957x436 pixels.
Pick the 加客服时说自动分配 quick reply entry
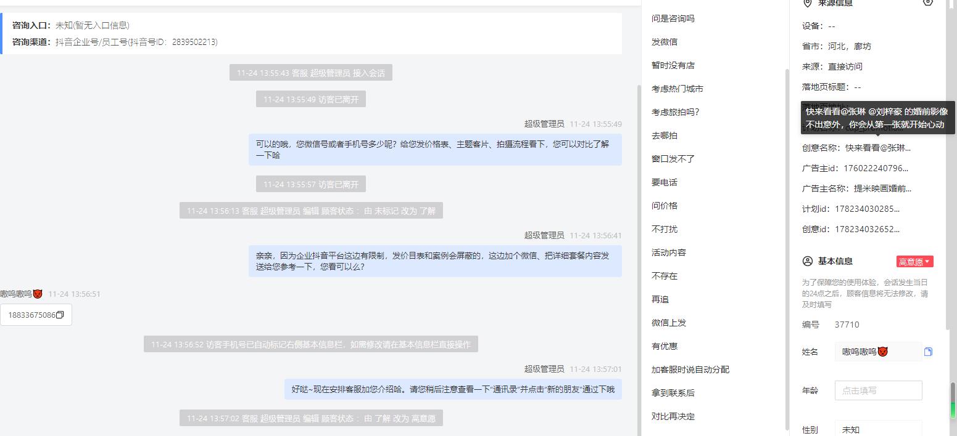tap(690, 369)
